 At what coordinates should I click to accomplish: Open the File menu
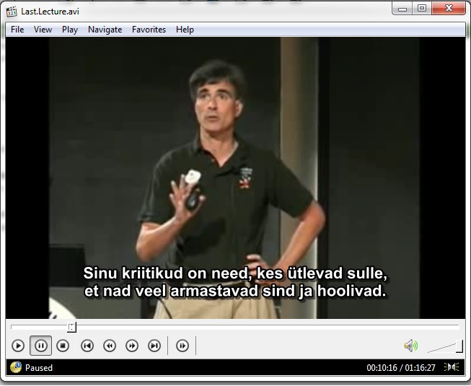pos(17,30)
